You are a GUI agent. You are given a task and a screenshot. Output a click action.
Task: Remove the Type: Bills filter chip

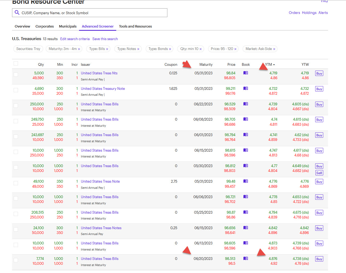pyautogui.click(x=107, y=49)
